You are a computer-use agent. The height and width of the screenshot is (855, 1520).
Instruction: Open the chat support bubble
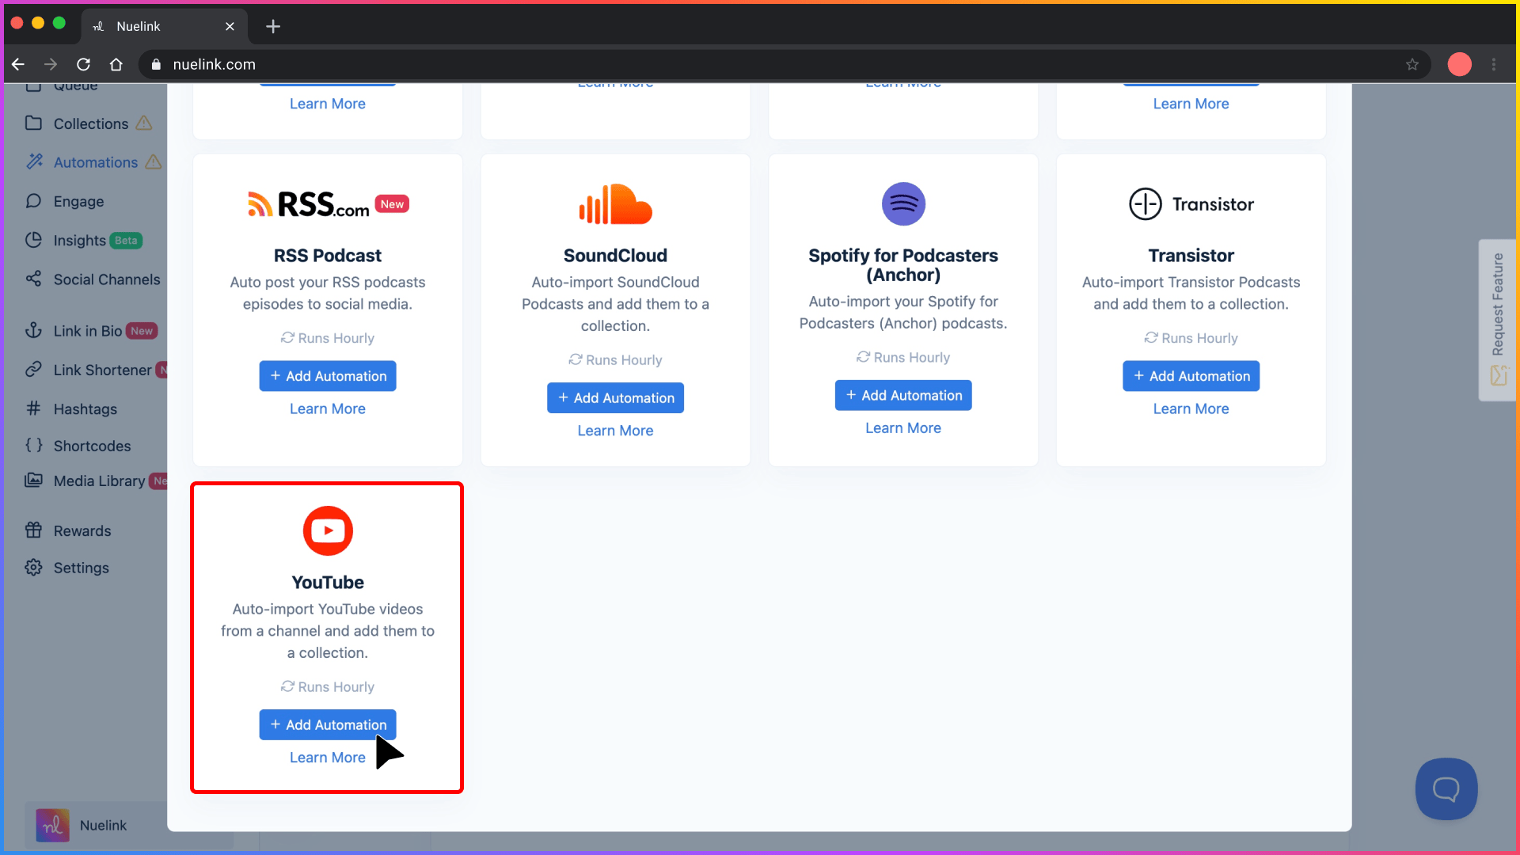pos(1446,789)
